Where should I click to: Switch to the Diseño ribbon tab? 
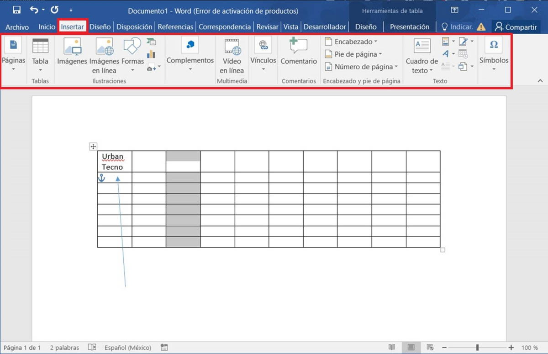(x=100, y=26)
